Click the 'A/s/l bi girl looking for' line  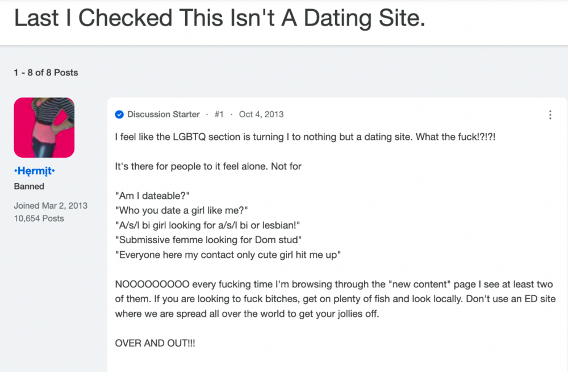(207, 225)
